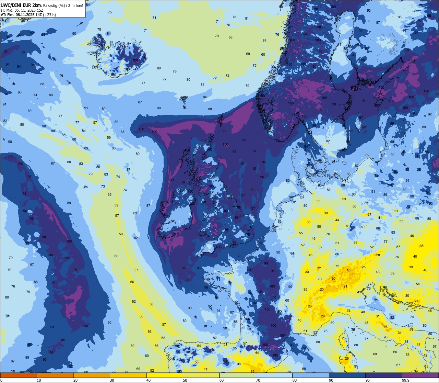Select the 80–90 light blue legend segment
This screenshot has height=383, width=439.
310,375
